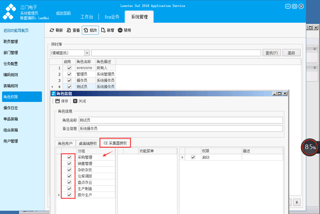
Task: Click the 修改密码 link
Action: (64, 13)
